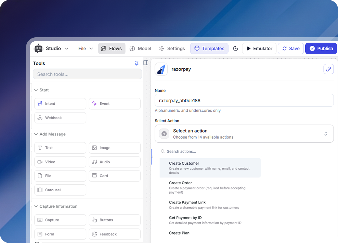The height and width of the screenshot is (243, 338).
Task: Select the Buttons capture tool
Action: [115, 220]
